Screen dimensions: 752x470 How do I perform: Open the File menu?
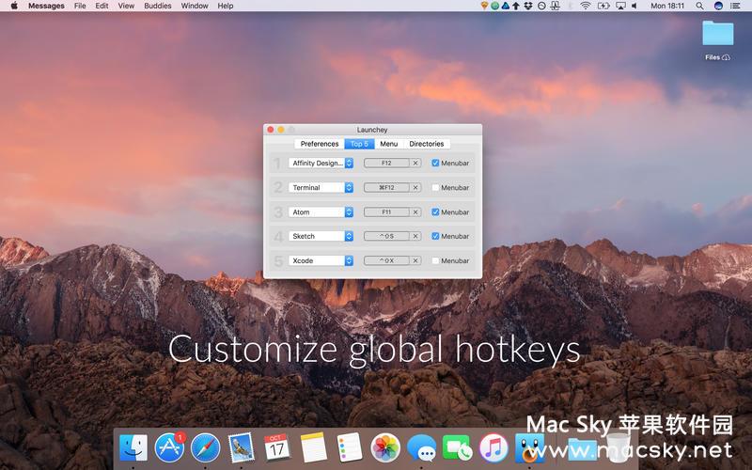80,6
